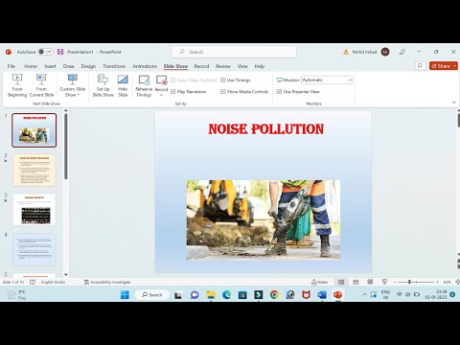Toggle Show Media Controls checkbox
This screenshot has height=345, width=460.
[223, 92]
